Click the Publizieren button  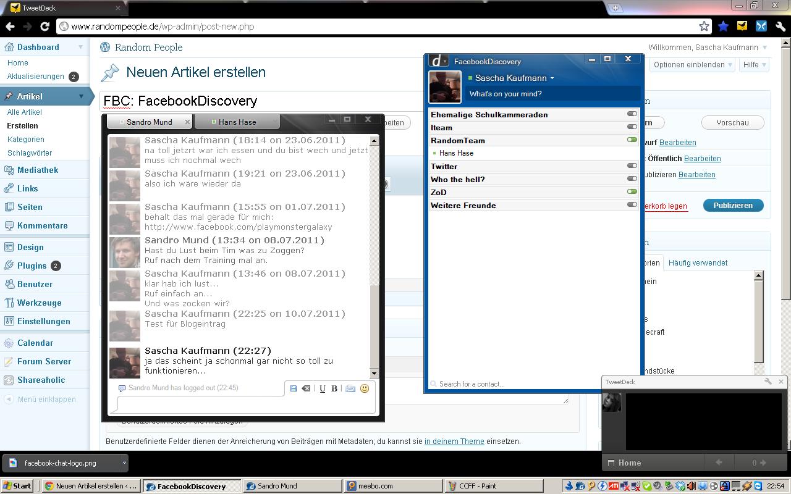click(733, 205)
